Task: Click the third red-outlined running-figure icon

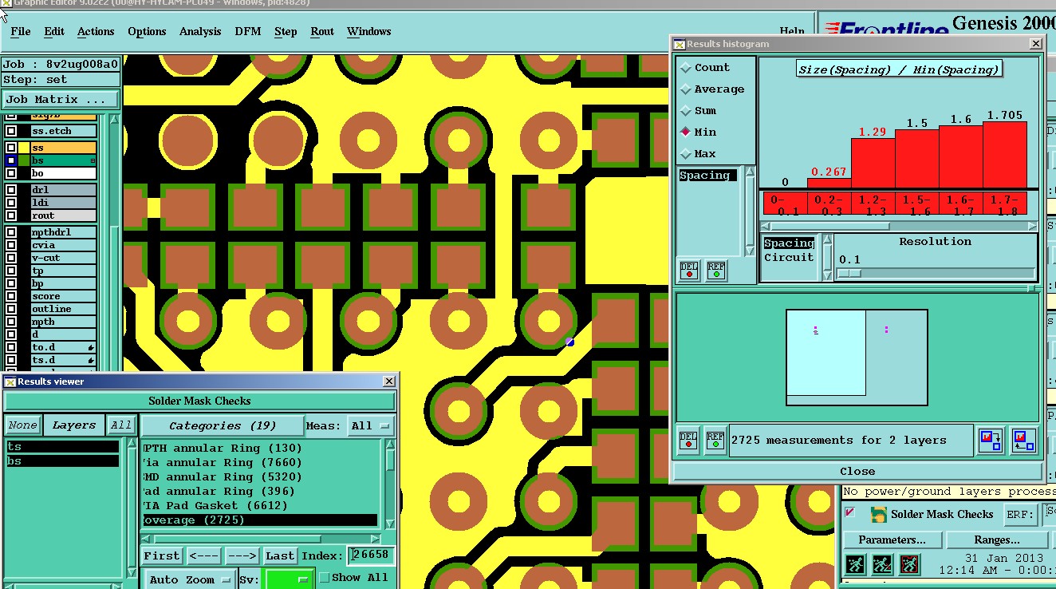Action: click(x=908, y=565)
